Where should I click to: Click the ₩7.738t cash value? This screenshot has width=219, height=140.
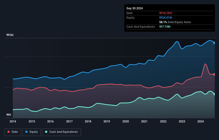point(165,27)
